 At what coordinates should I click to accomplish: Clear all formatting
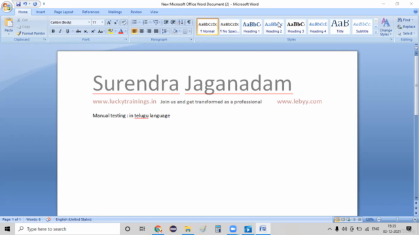click(124, 22)
